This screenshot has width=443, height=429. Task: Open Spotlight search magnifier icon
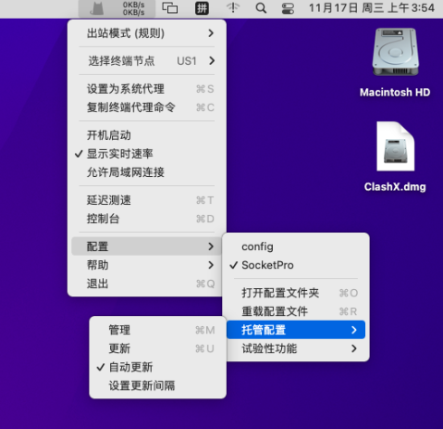click(261, 8)
